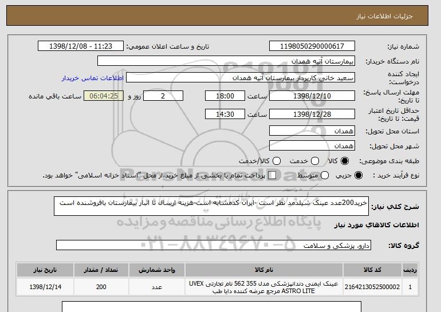Viewport: 441px width, 312px height.
Task: Click item code 2164213052500002
Action: 372,287
